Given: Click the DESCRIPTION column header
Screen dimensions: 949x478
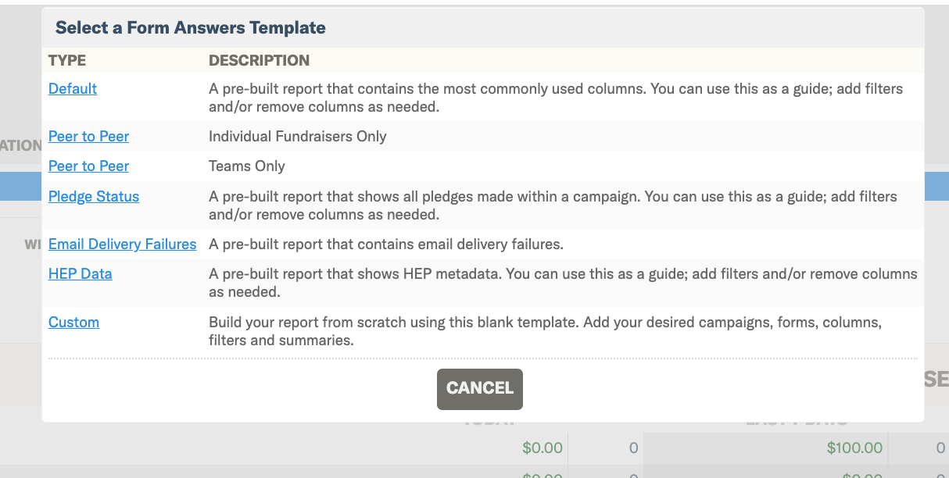Looking at the screenshot, I should click(x=260, y=60).
